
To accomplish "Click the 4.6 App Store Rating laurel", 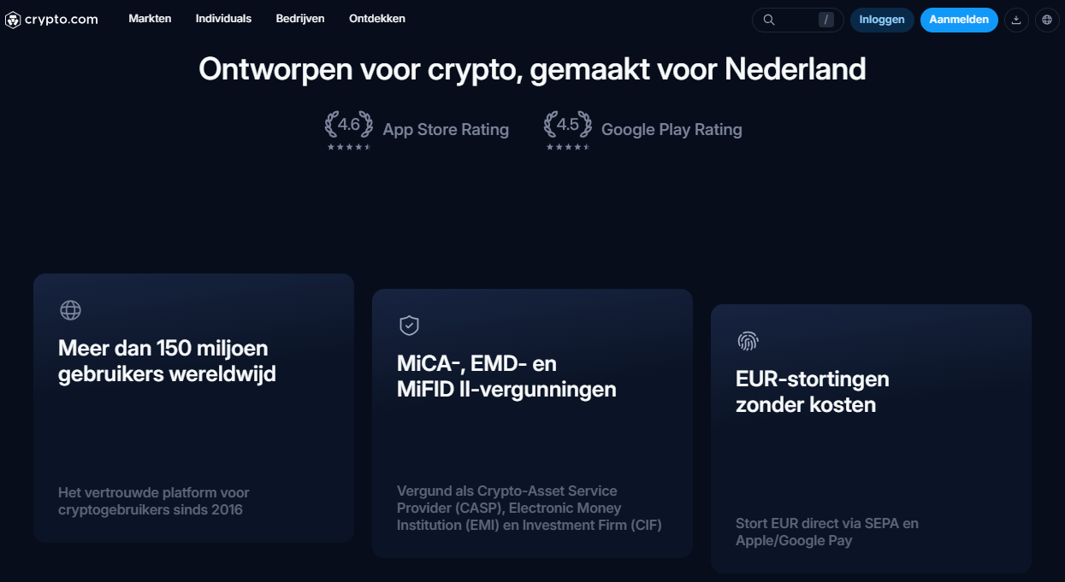I will (x=348, y=125).
